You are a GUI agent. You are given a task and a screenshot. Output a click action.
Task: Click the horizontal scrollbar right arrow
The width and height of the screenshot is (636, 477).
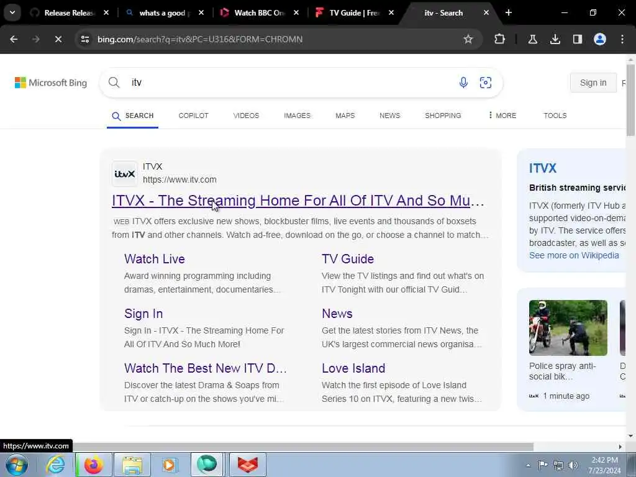[x=620, y=447]
